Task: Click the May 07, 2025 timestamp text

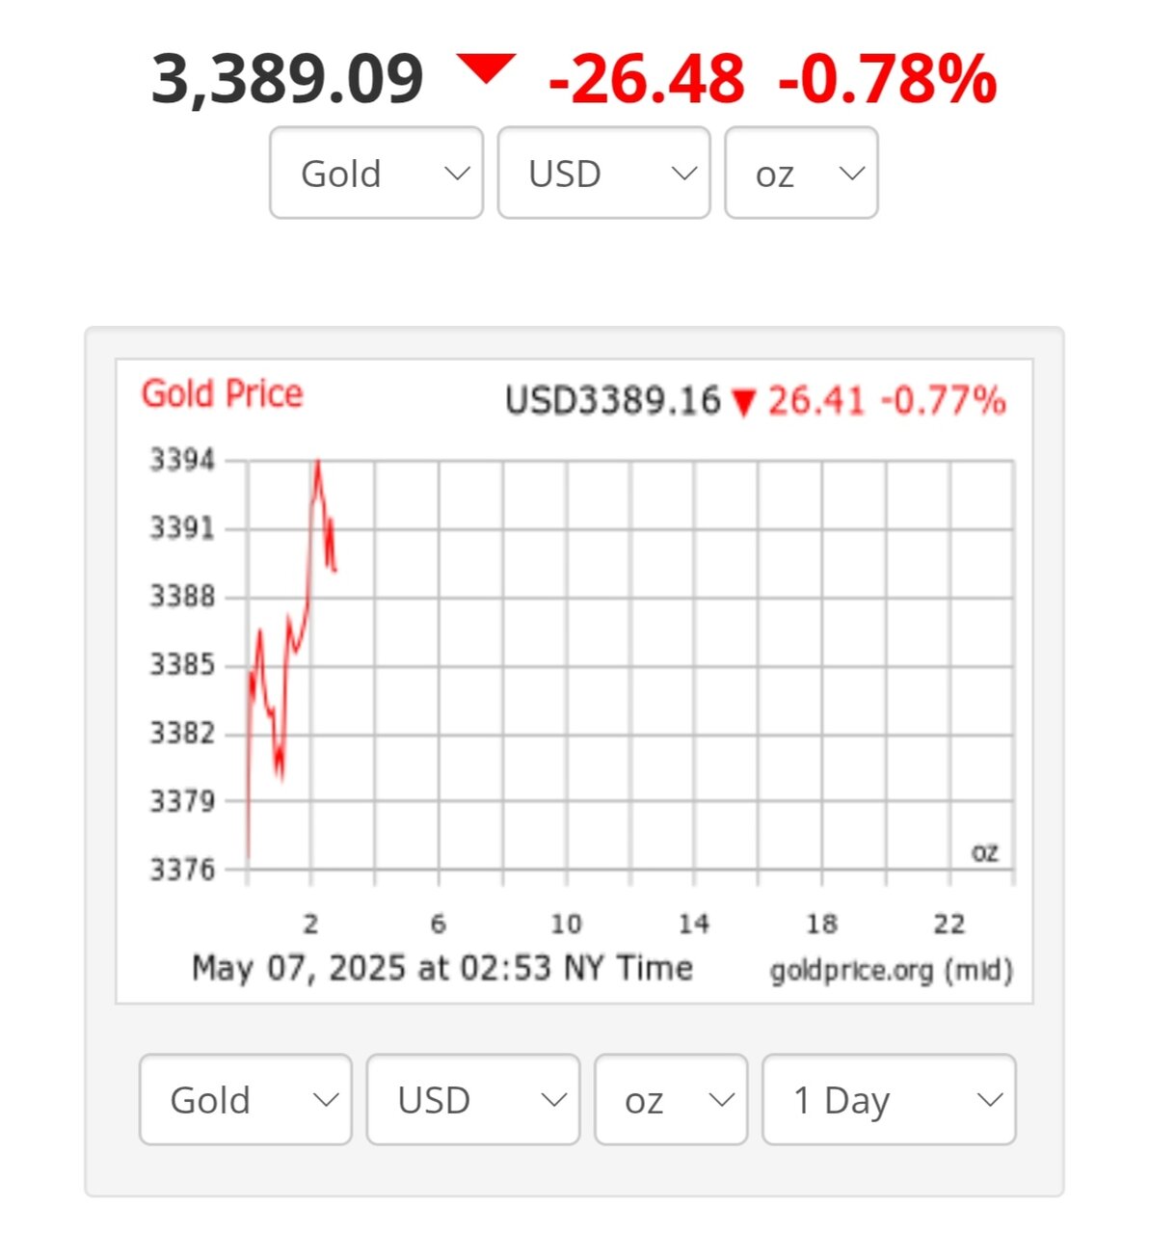Action: pos(441,967)
